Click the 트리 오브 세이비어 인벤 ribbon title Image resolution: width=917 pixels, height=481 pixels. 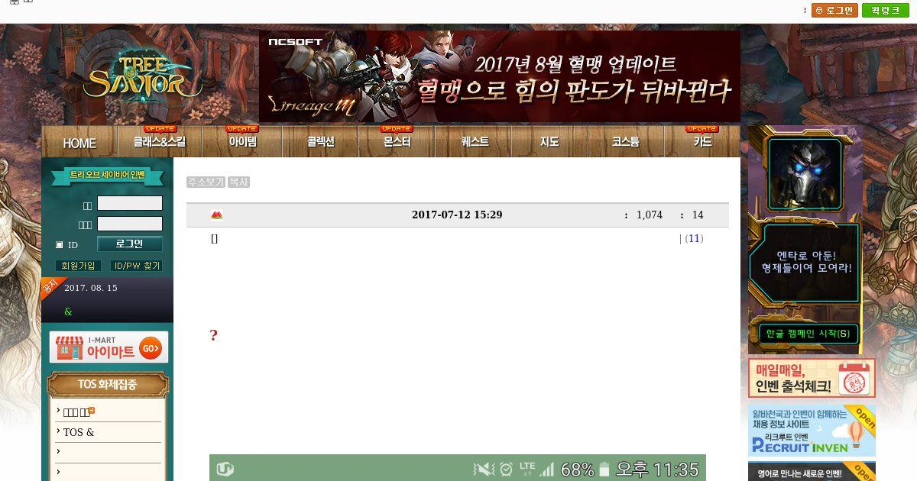pyautogui.click(x=107, y=175)
